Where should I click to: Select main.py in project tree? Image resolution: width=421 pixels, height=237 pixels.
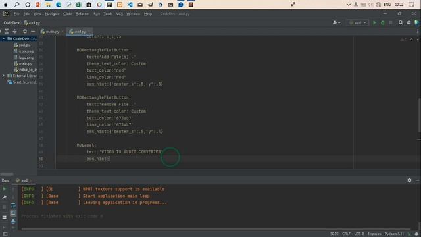(23, 64)
